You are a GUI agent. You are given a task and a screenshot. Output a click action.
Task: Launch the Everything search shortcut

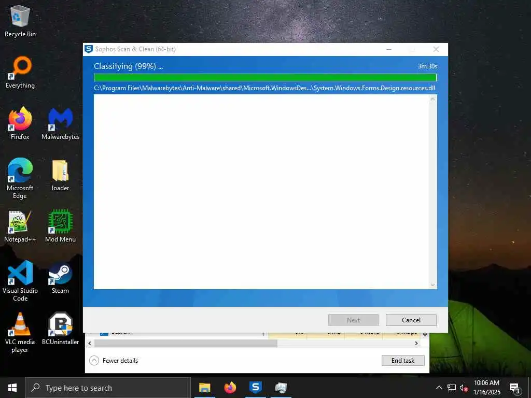click(x=20, y=73)
